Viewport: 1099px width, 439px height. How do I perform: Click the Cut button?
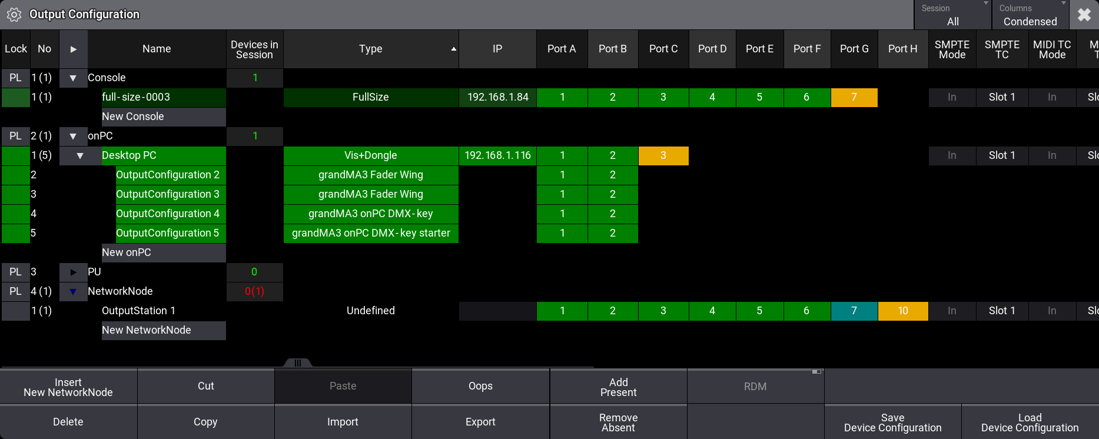pyautogui.click(x=205, y=387)
